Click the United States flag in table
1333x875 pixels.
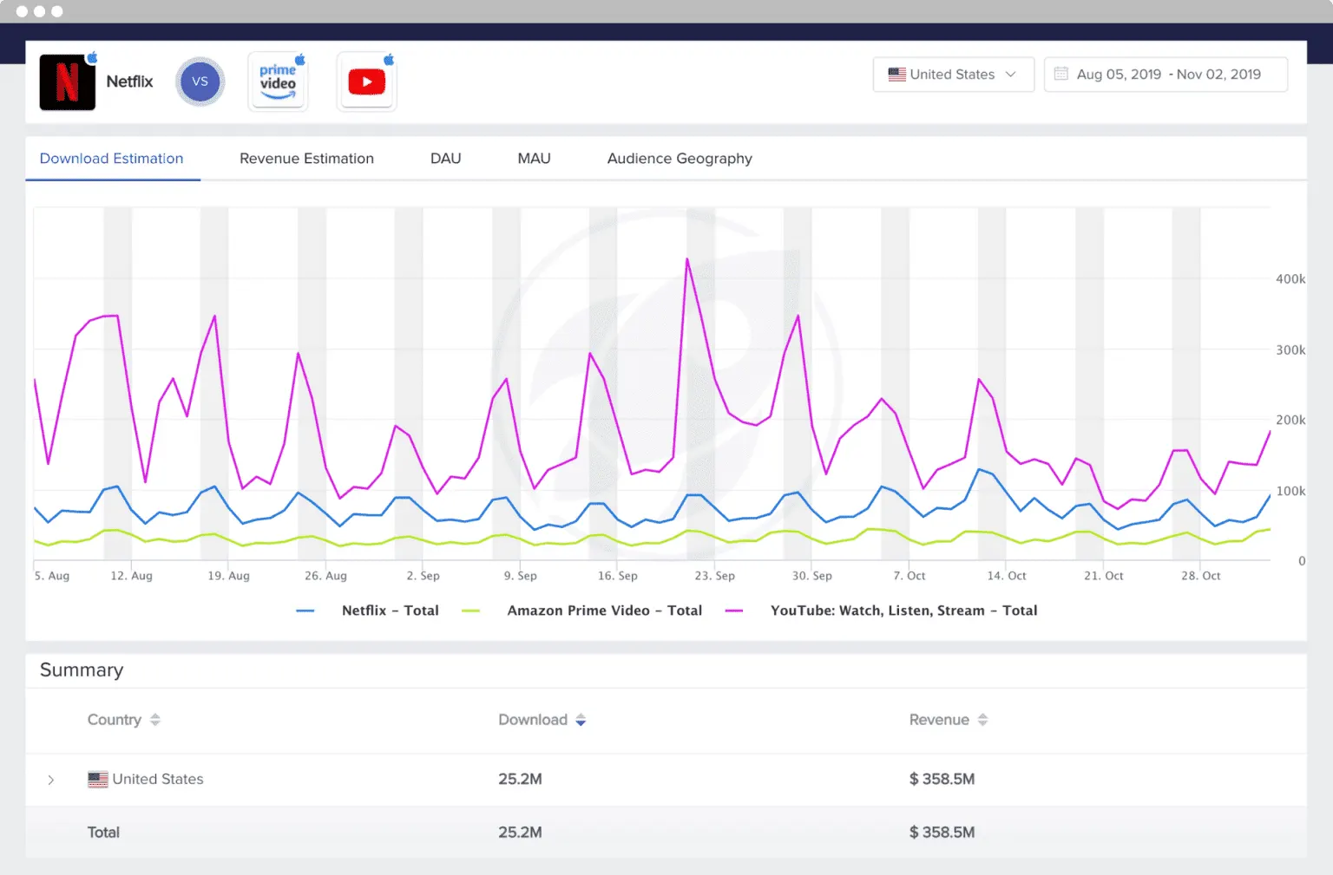[x=98, y=780]
